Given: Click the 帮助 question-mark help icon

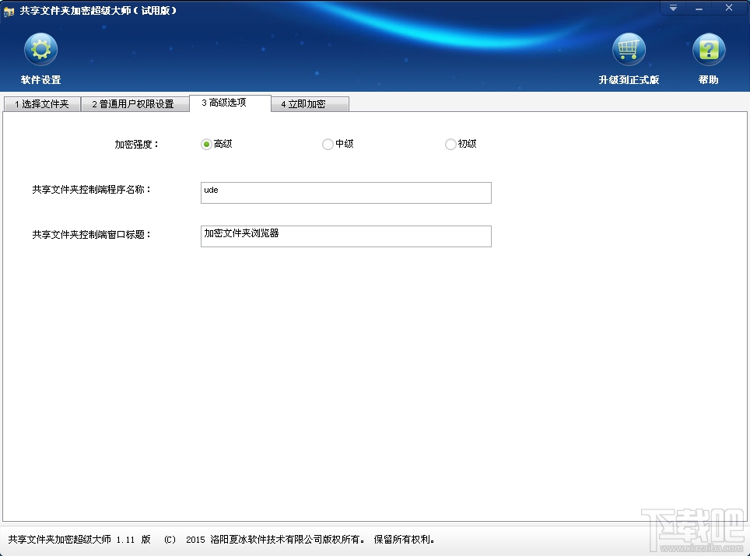Looking at the screenshot, I should coord(708,49).
